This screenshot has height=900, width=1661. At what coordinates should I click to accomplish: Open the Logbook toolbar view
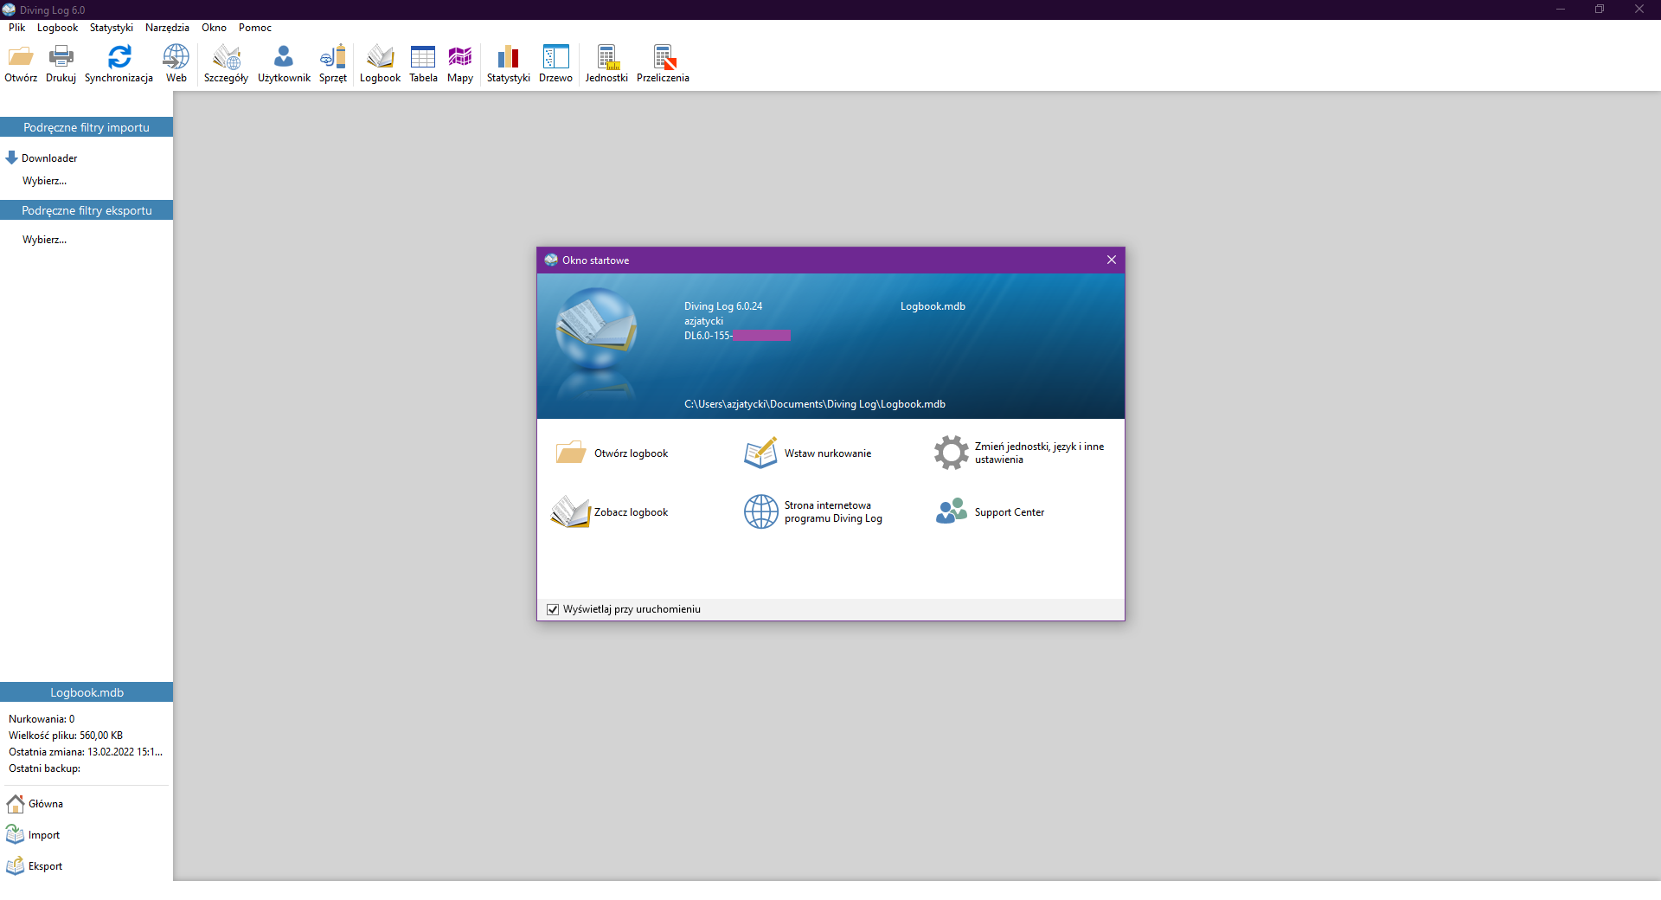pos(380,64)
